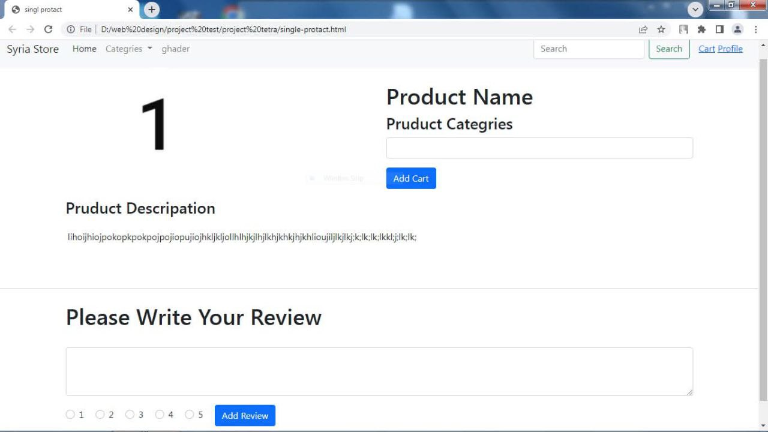768x432 pixels.
Task: Click the green Search button
Action: tap(669, 49)
